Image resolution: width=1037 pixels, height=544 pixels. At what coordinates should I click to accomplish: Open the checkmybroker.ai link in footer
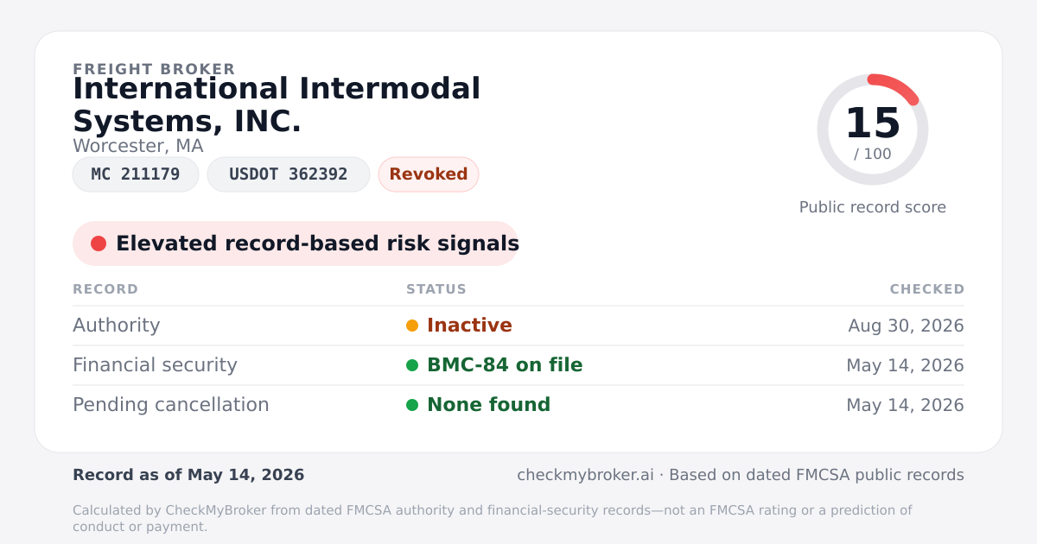[585, 475]
